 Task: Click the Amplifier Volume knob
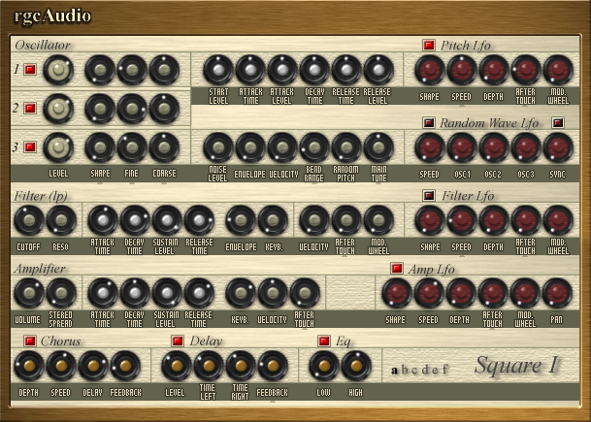29,293
